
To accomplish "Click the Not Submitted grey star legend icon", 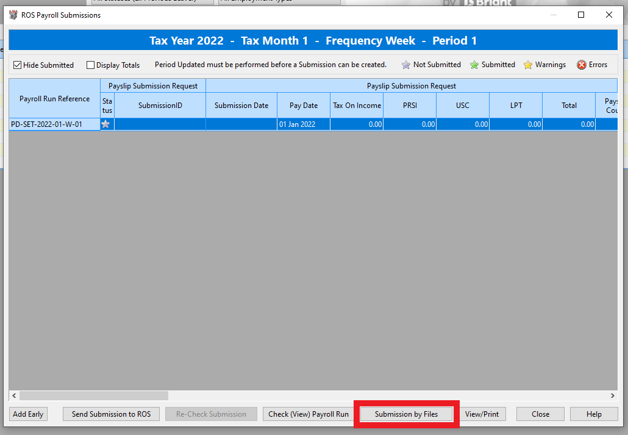I will click(405, 65).
